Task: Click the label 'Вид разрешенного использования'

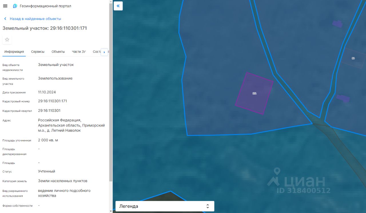Action: [x=15, y=194]
